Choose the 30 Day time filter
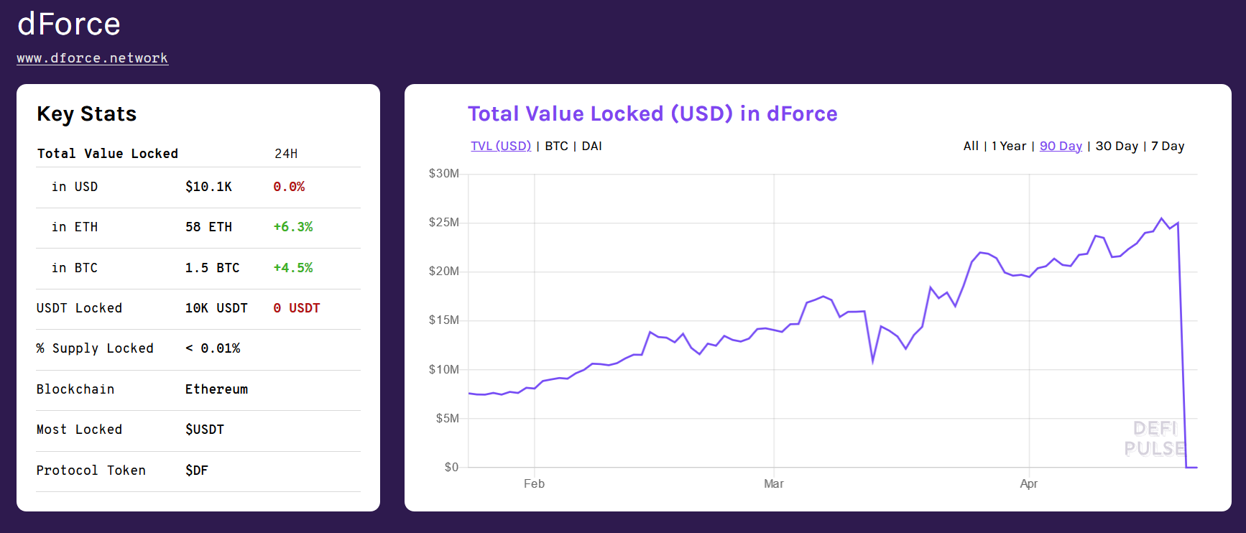Image resolution: width=1246 pixels, height=533 pixels. click(x=1117, y=146)
